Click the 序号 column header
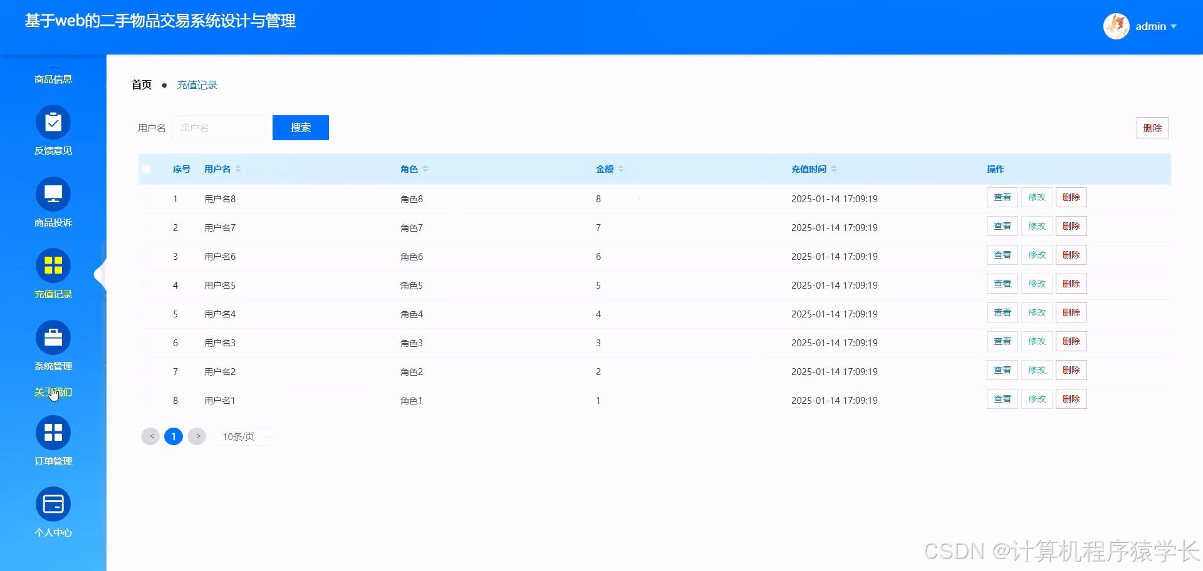The height and width of the screenshot is (571, 1203). [182, 169]
